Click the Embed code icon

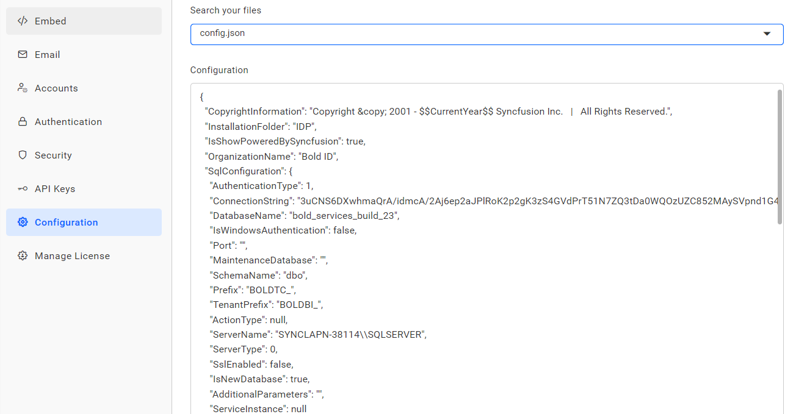(x=23, y=21)
